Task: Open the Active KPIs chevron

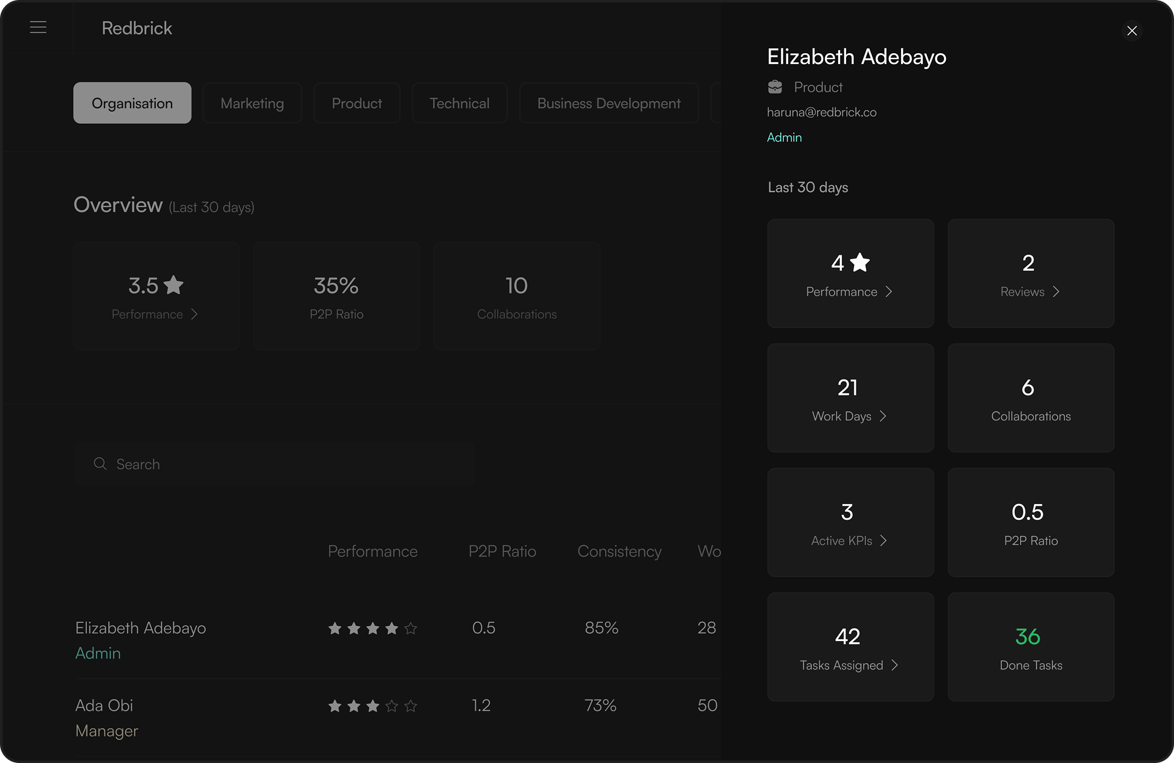Action: [x=884, y=540]
